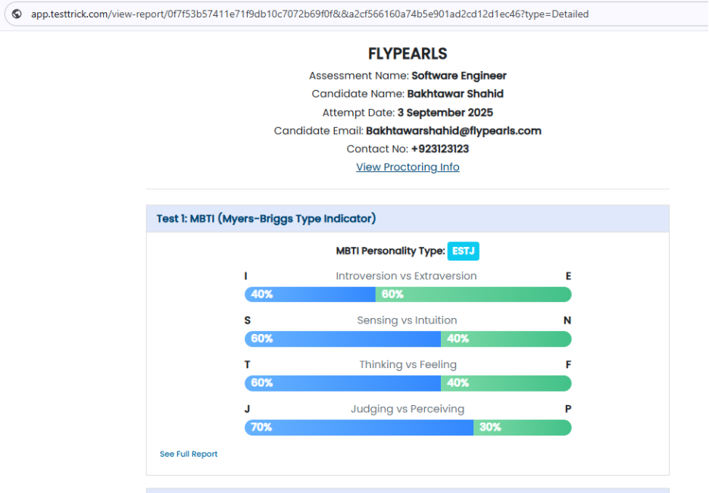Click the ESTJ personality type badge
Screen dimensions: 709x493
tap(463, 251)
